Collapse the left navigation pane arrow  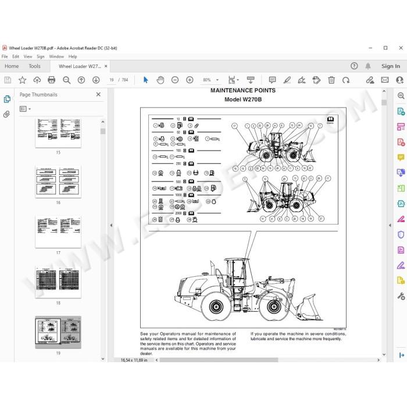click(111, 226)
